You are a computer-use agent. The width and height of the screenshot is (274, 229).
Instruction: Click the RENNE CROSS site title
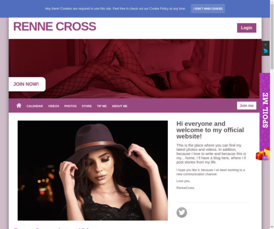pos(55,26)
